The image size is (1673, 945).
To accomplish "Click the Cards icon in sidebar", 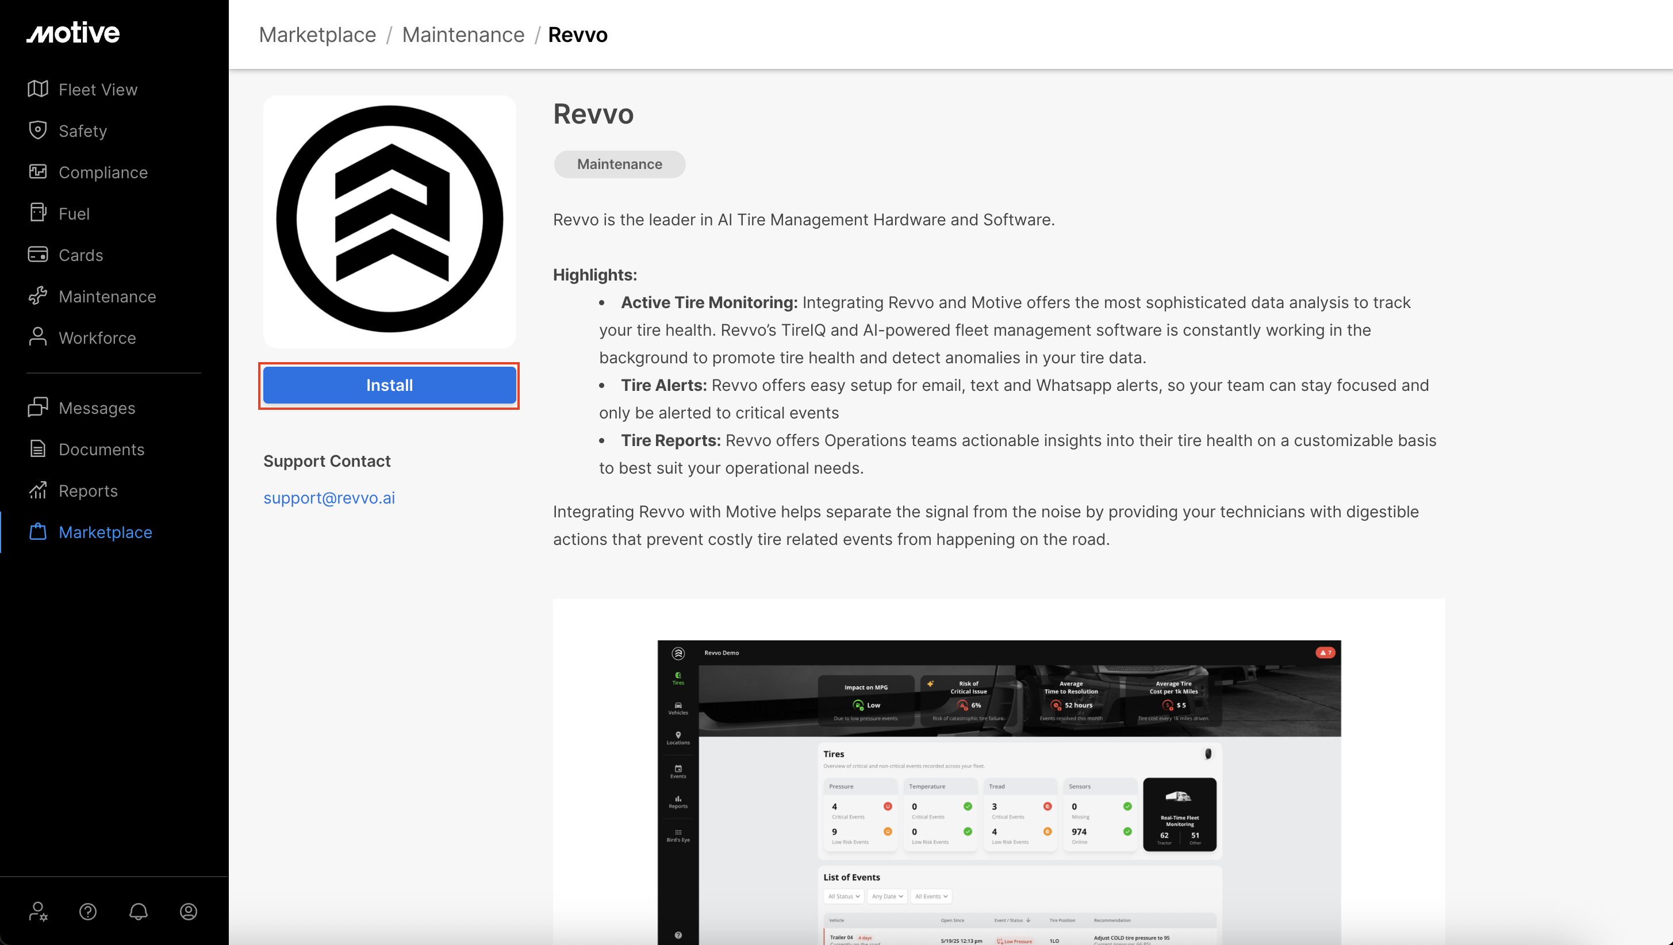I will (38, 254).
